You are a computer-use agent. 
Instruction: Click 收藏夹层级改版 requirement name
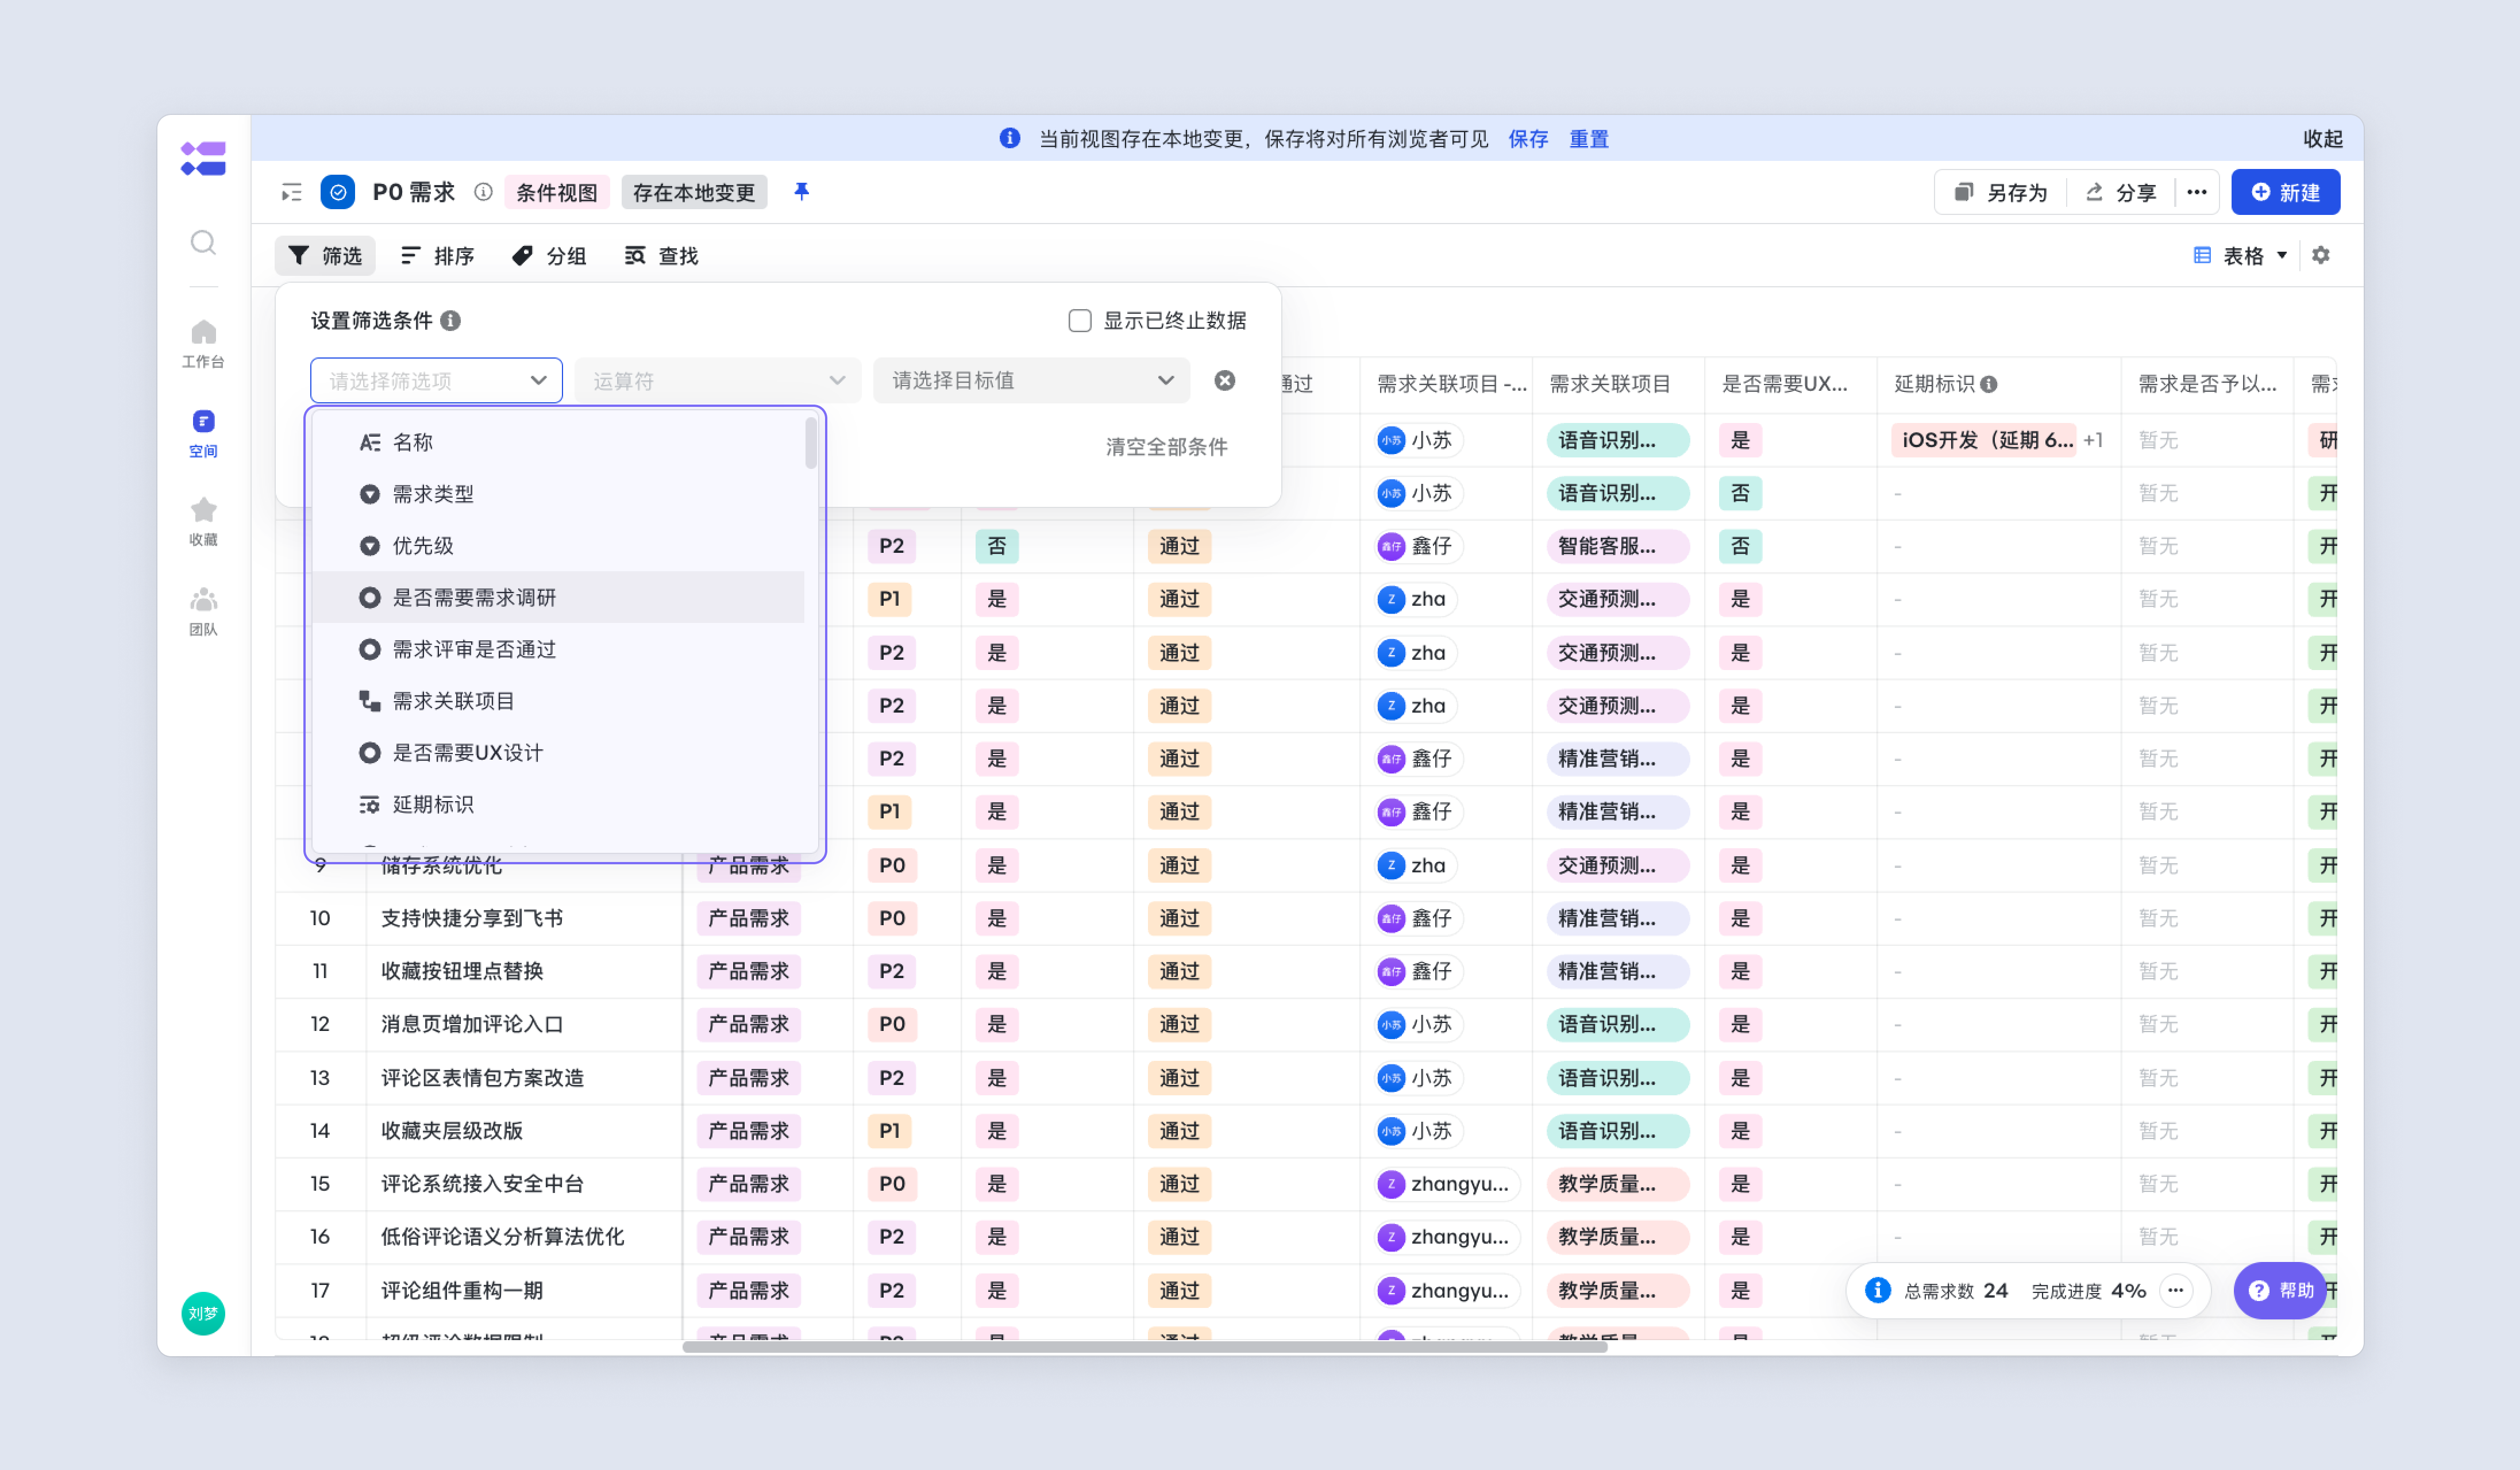tap(452, 1131)
